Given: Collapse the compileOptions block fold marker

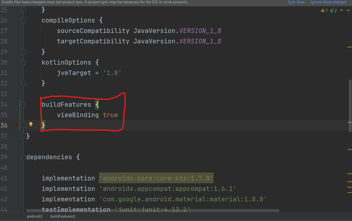Looking at the screenshot, I should pyautogui.click(x=24, y=20).
